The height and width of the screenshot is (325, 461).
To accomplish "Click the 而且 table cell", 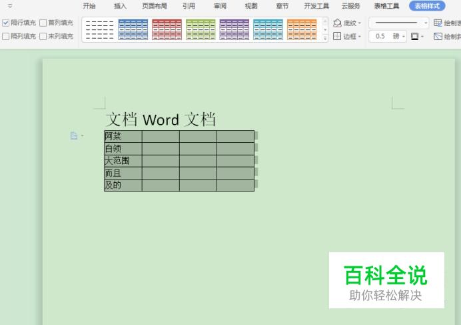I will pos(123,174).
